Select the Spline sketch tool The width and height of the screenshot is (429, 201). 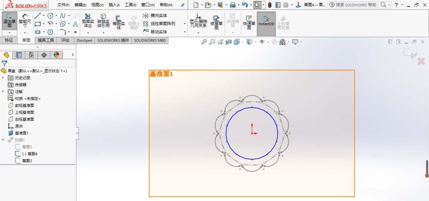63,15
